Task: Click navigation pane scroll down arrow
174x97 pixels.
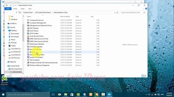Action: point(23,73)
